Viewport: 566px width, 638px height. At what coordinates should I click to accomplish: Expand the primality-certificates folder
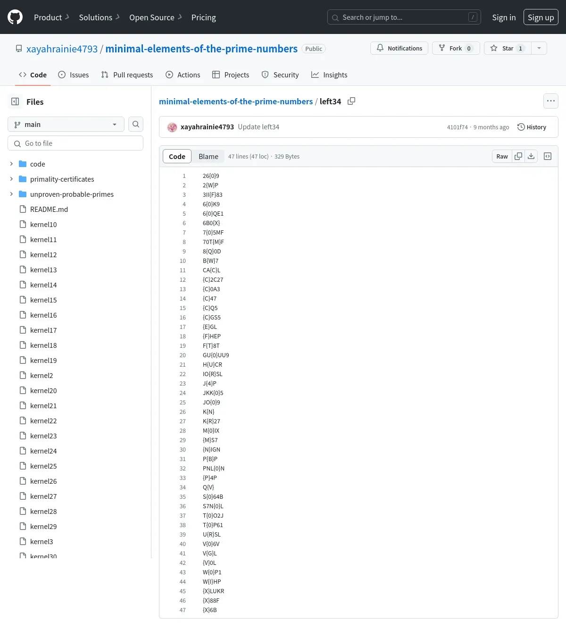pyautogui.click(x=11, y=179)
